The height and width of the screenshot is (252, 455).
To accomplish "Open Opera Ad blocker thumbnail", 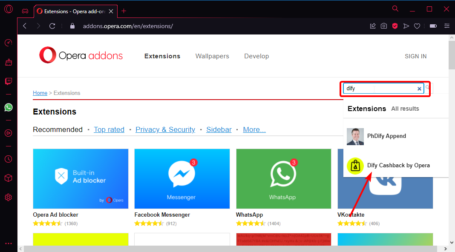I will 81,179.
